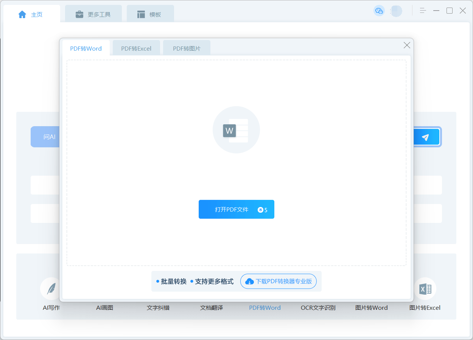Click the WeChat login icon
The width and height of the screenshot is (473, 340).
tap(379, 11)
